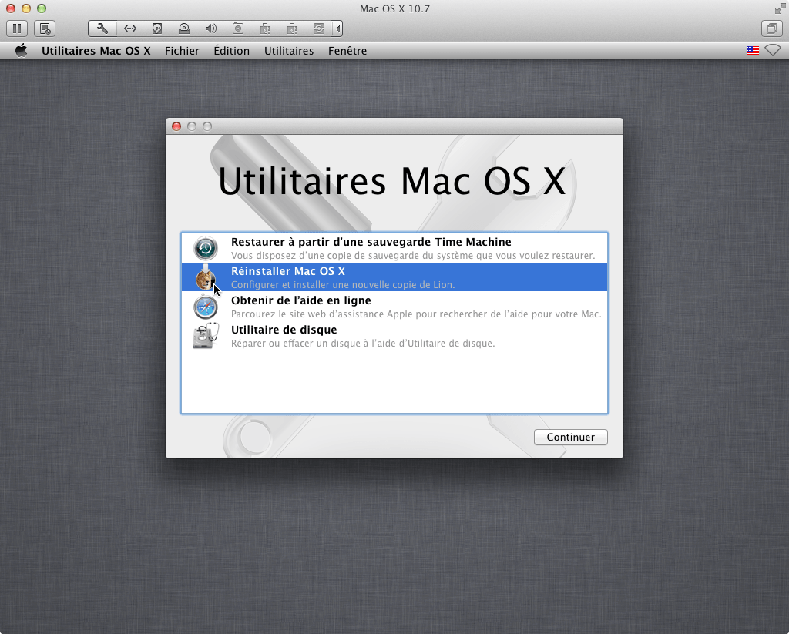Viewport: 789px width, 634px height.
Task: Collapse the device toolbar arrow
Action: [338, 29]
